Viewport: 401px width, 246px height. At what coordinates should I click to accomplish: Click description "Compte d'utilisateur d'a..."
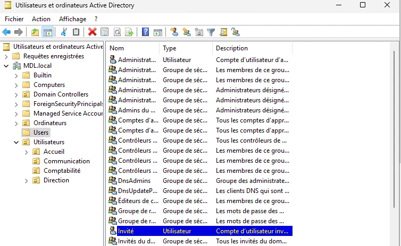click(252, 60)
